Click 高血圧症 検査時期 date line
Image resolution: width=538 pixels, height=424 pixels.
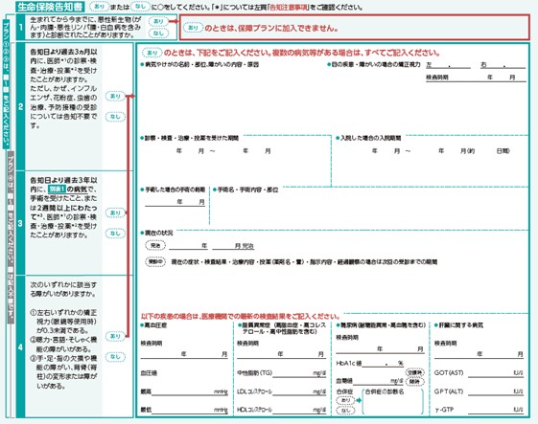[184, 354]
